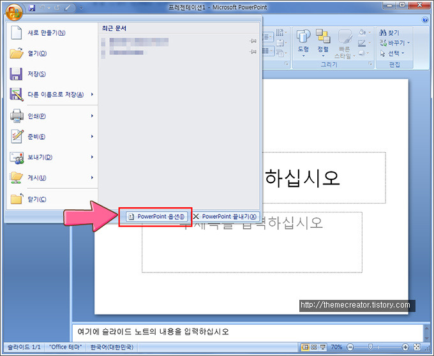Expand the 준비 submenu arrow

click(92, 137)
